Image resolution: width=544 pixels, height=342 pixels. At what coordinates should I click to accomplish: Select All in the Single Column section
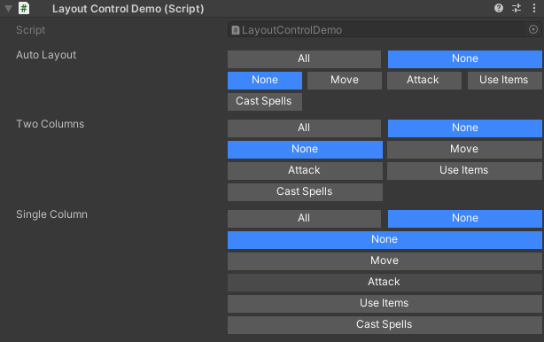304,219
